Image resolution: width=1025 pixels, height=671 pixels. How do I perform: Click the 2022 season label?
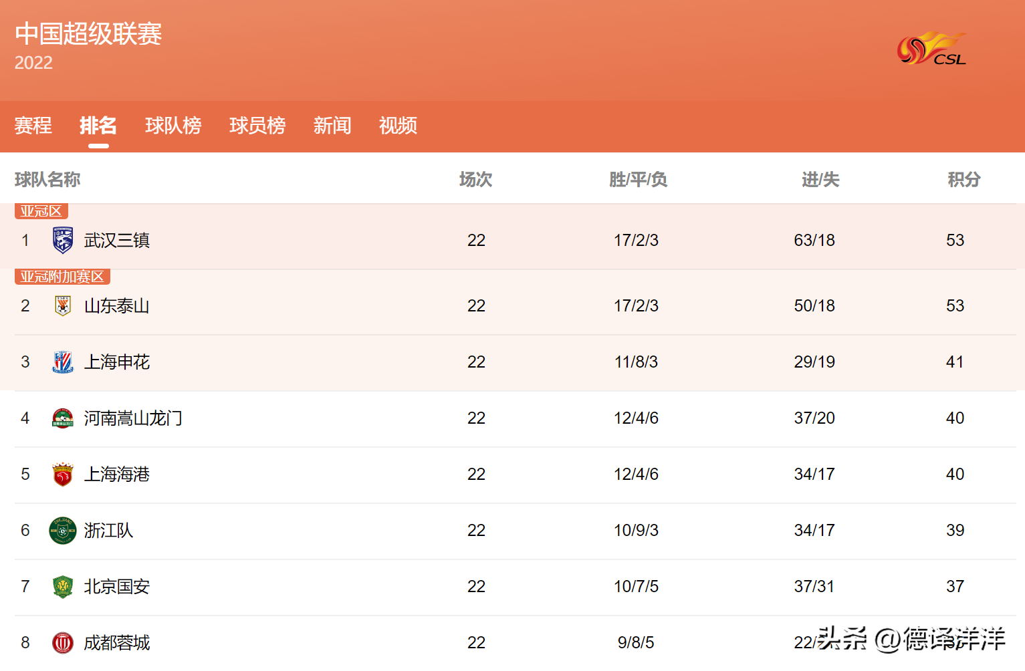33,63
